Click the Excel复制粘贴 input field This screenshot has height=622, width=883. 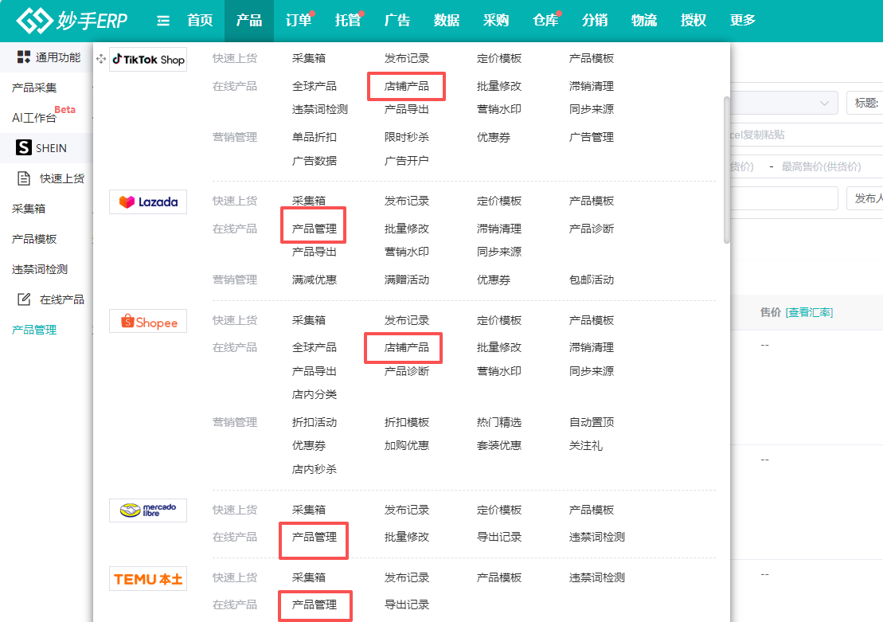807,135
